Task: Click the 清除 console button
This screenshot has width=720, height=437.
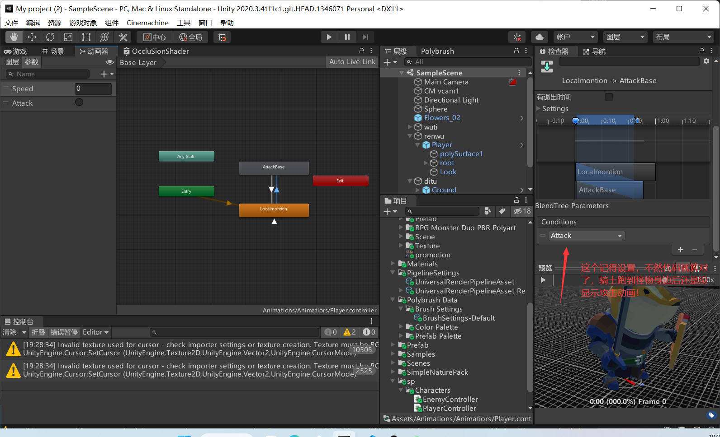Action: click(9, 332)
